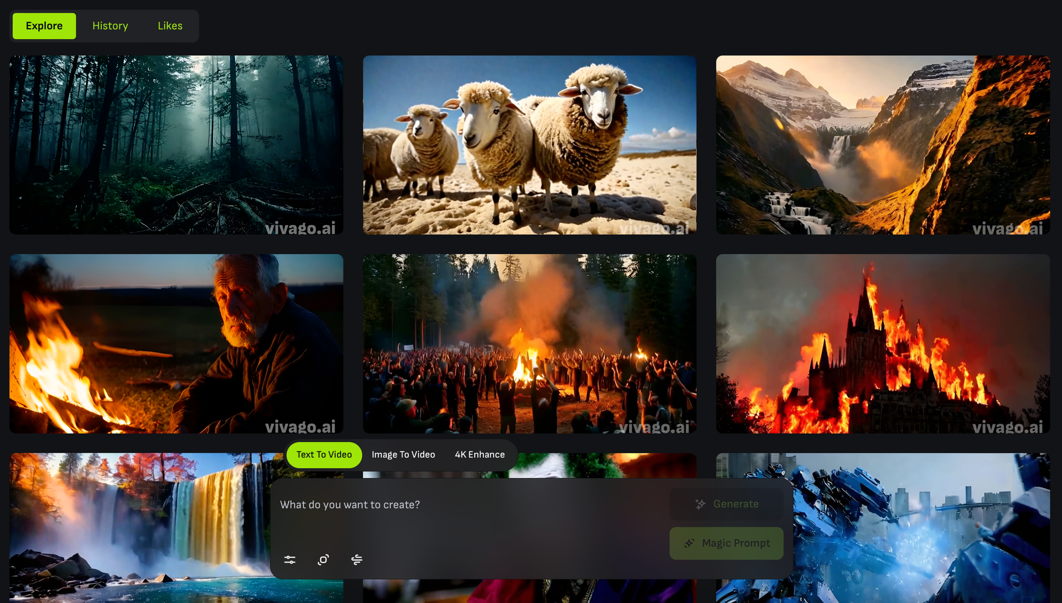Open the blue robot city video
This screenshot has height=603, width=1062.
922,528
